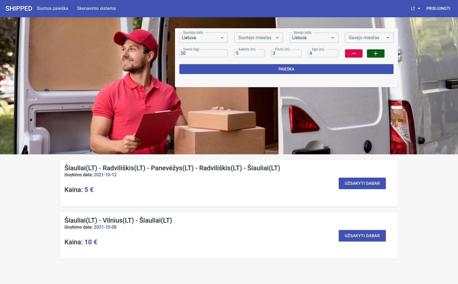Order the 5 € Panevėžys route now
The width and height of the screenshot is (458, 284).
tap(362, 183)
